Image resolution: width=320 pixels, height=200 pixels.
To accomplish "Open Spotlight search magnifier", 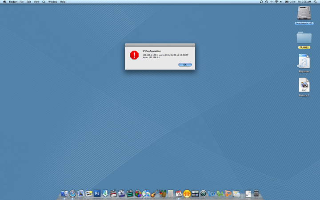I will coord(315,2).
